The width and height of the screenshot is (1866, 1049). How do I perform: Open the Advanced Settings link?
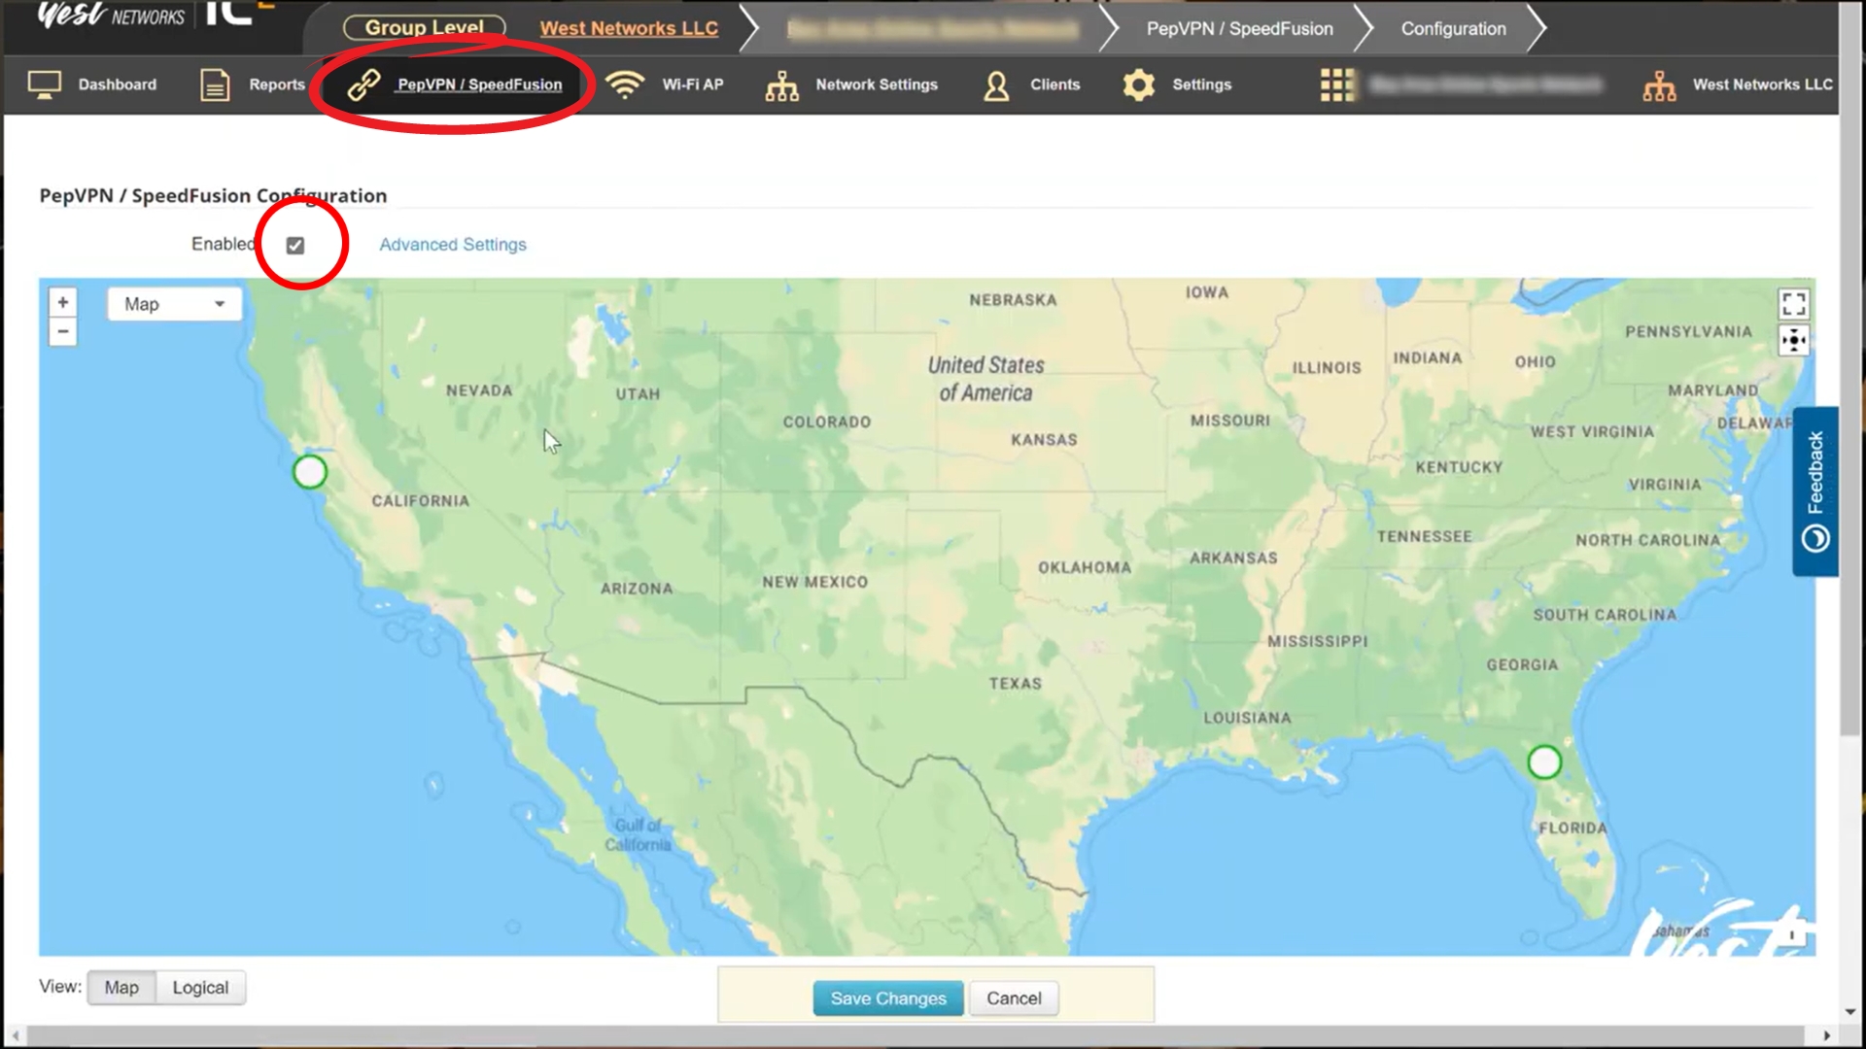tap(452, 245)
